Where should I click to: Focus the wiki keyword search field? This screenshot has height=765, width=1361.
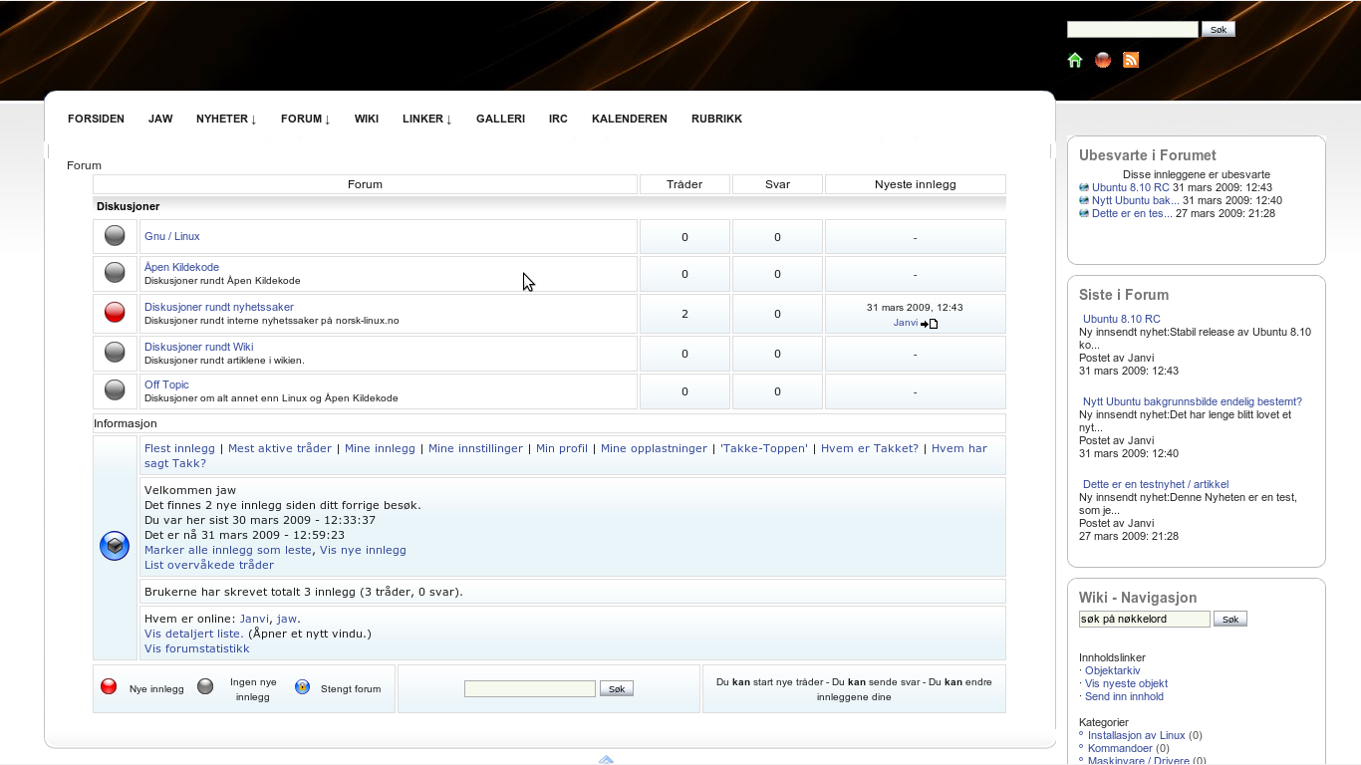click(x=1144, y=620)
